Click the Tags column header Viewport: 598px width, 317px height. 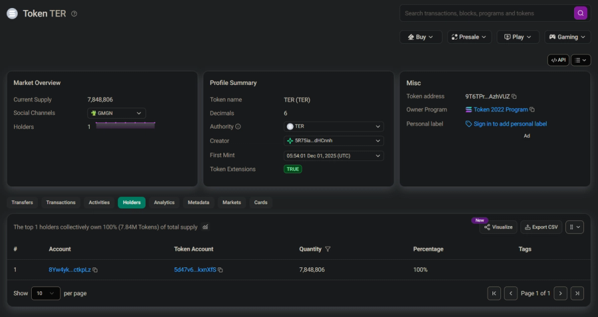pos(525,249)
